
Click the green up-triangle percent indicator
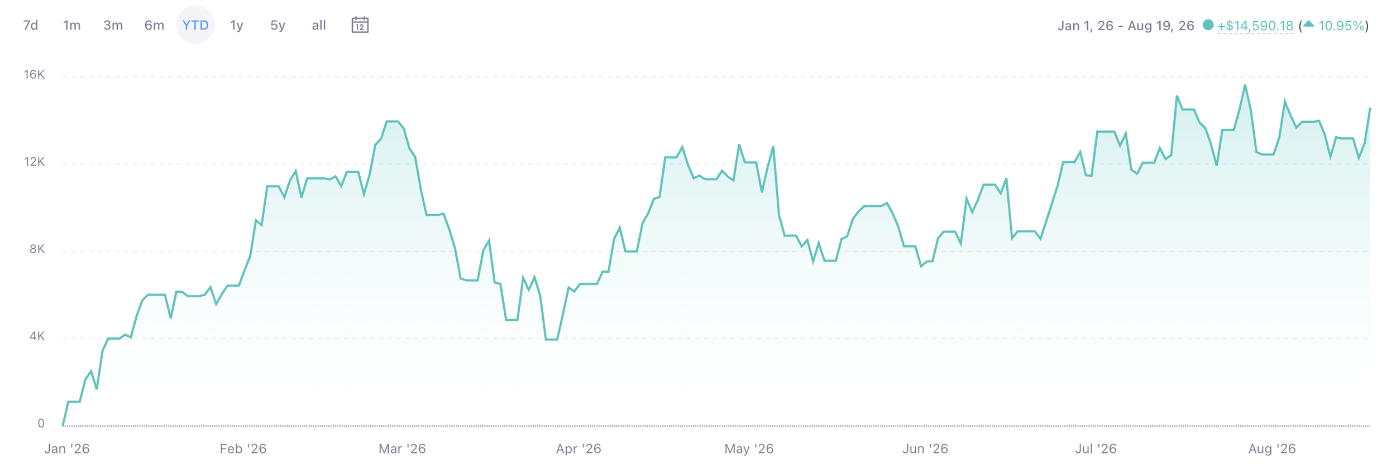tap(1308, 24)
